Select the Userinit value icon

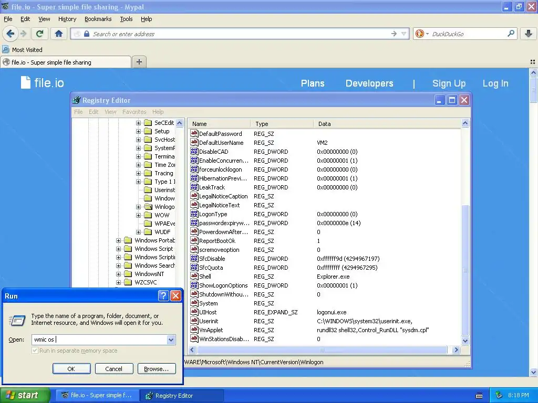coord(194,321)
